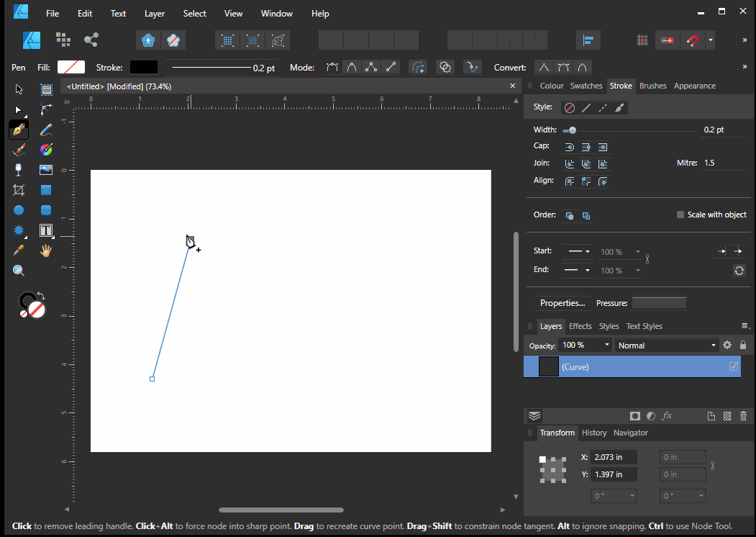Enable Scale with object for the stroke
This screenshot has height=537, width=756.
point(680,214)
